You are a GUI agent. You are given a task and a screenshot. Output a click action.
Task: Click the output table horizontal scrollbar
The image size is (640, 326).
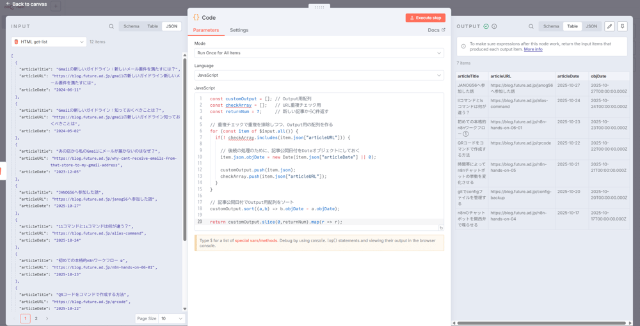[x=543, y=323]
